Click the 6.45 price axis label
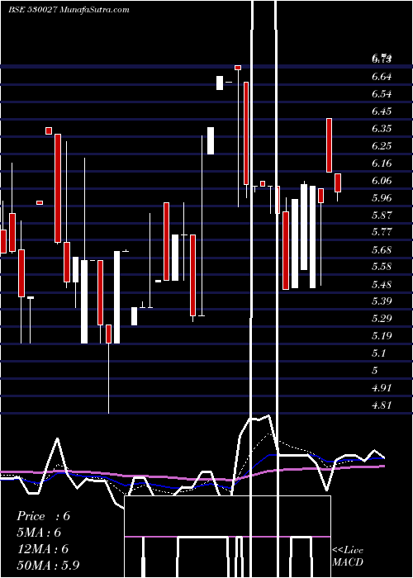The height and width of the screenshot is (578, 413). click(382, 111)
